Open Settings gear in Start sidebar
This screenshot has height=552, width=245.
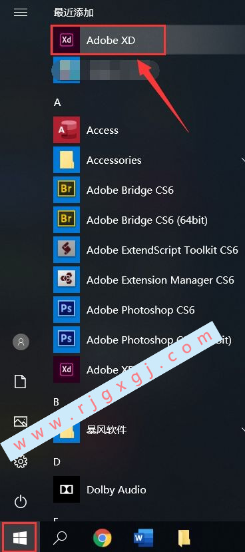click(x=21, y=461)
